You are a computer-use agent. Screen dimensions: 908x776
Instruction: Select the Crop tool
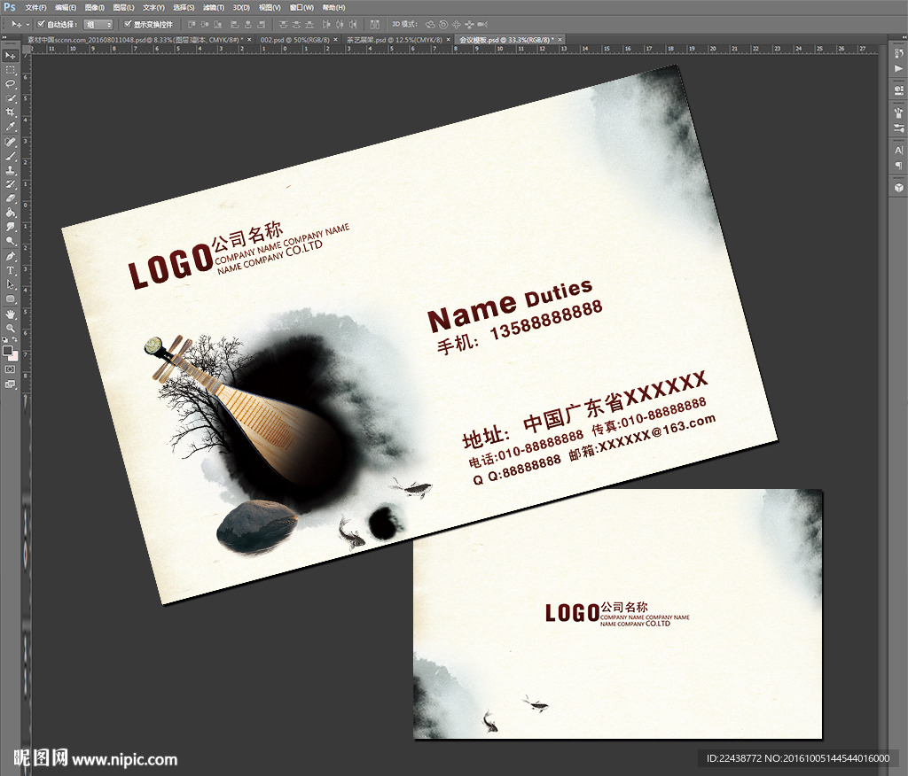(11, 113)
